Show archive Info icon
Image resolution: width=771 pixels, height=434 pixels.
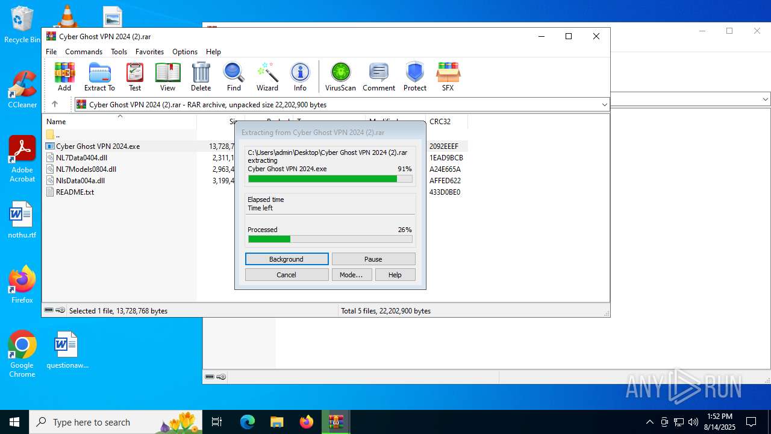tap(300, 77)
